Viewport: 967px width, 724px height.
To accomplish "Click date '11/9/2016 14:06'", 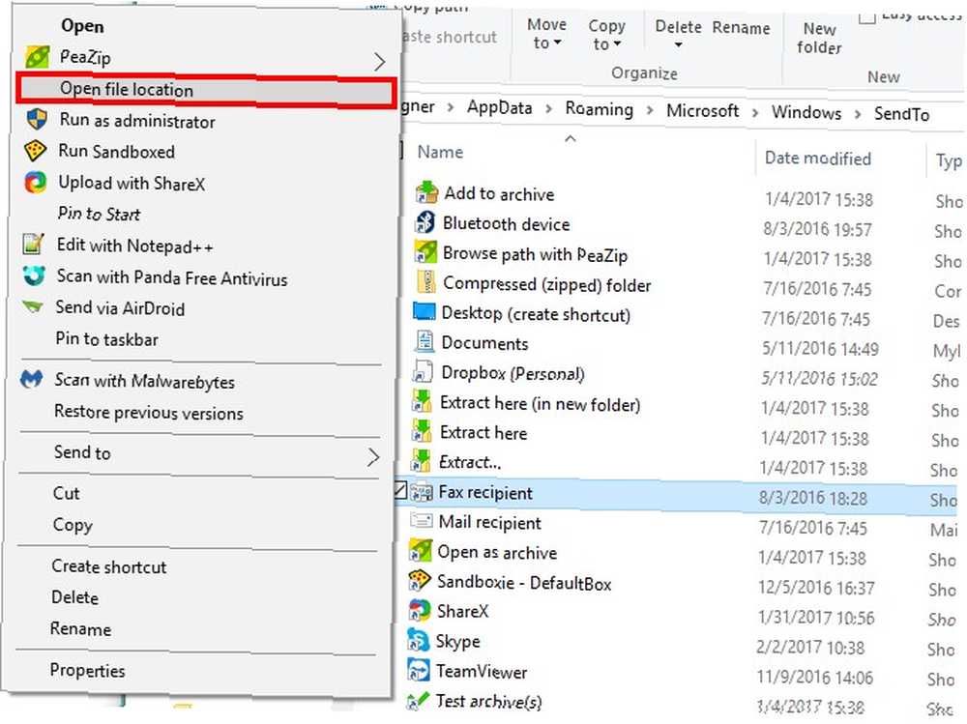I will click(x=814, y=678).
